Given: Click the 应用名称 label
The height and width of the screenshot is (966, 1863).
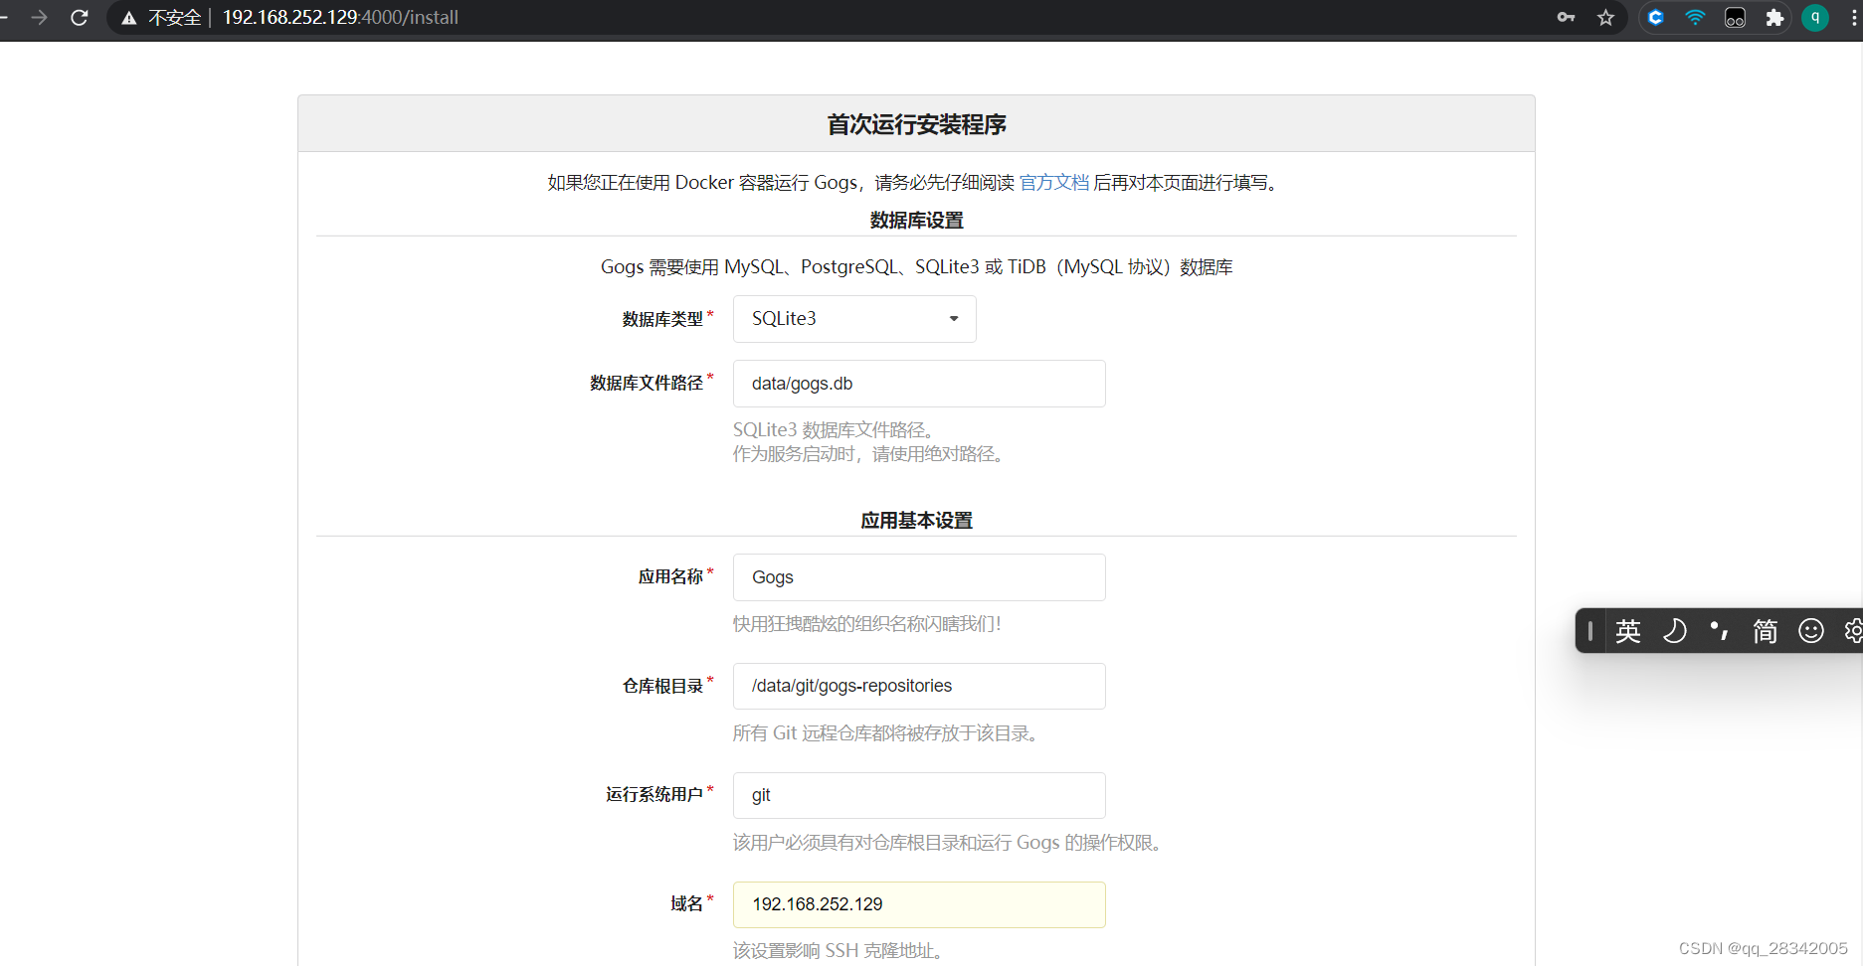Looking at the screenshot, I should pyautogui.click(x=670, y=576).
